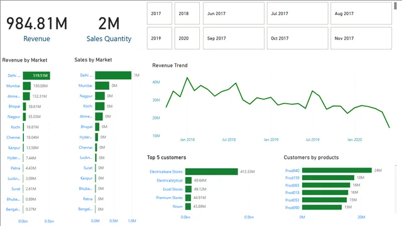Click the Delhi bar in Sales by Market

click(113, 75)
